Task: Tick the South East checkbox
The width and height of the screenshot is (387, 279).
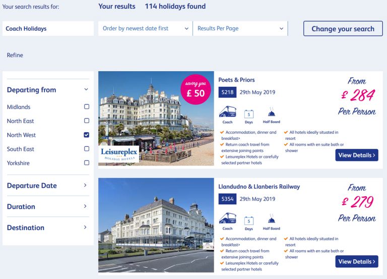Action: [x=87, y=148]
